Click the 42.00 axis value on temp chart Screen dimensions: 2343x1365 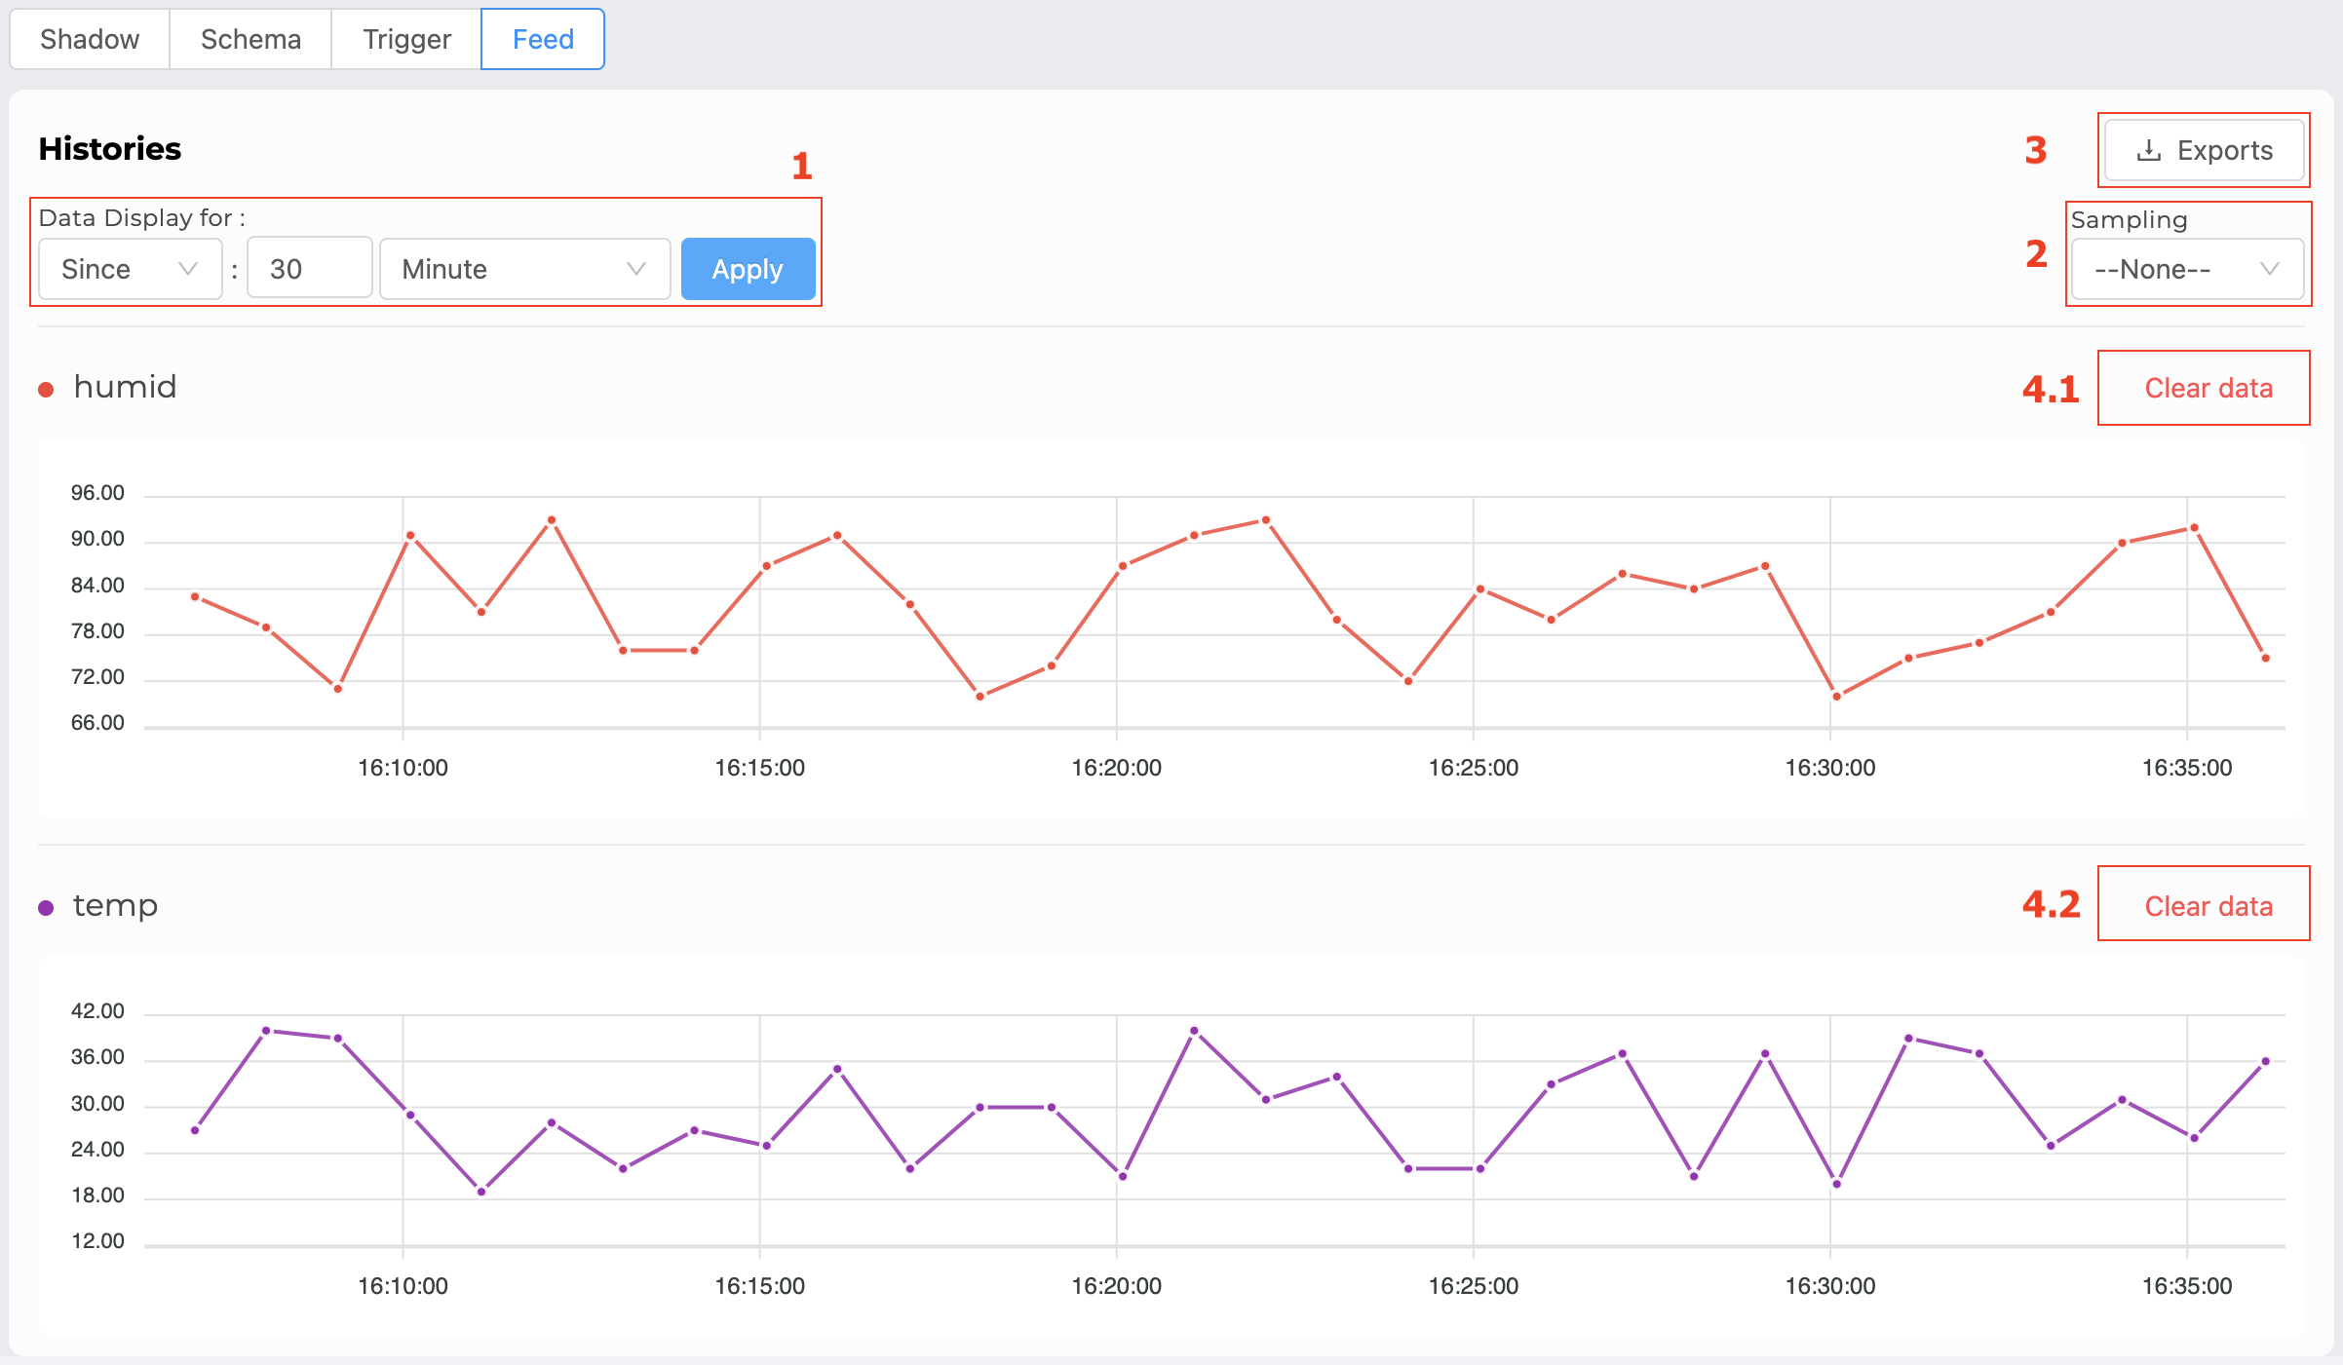coord(97,1011)
